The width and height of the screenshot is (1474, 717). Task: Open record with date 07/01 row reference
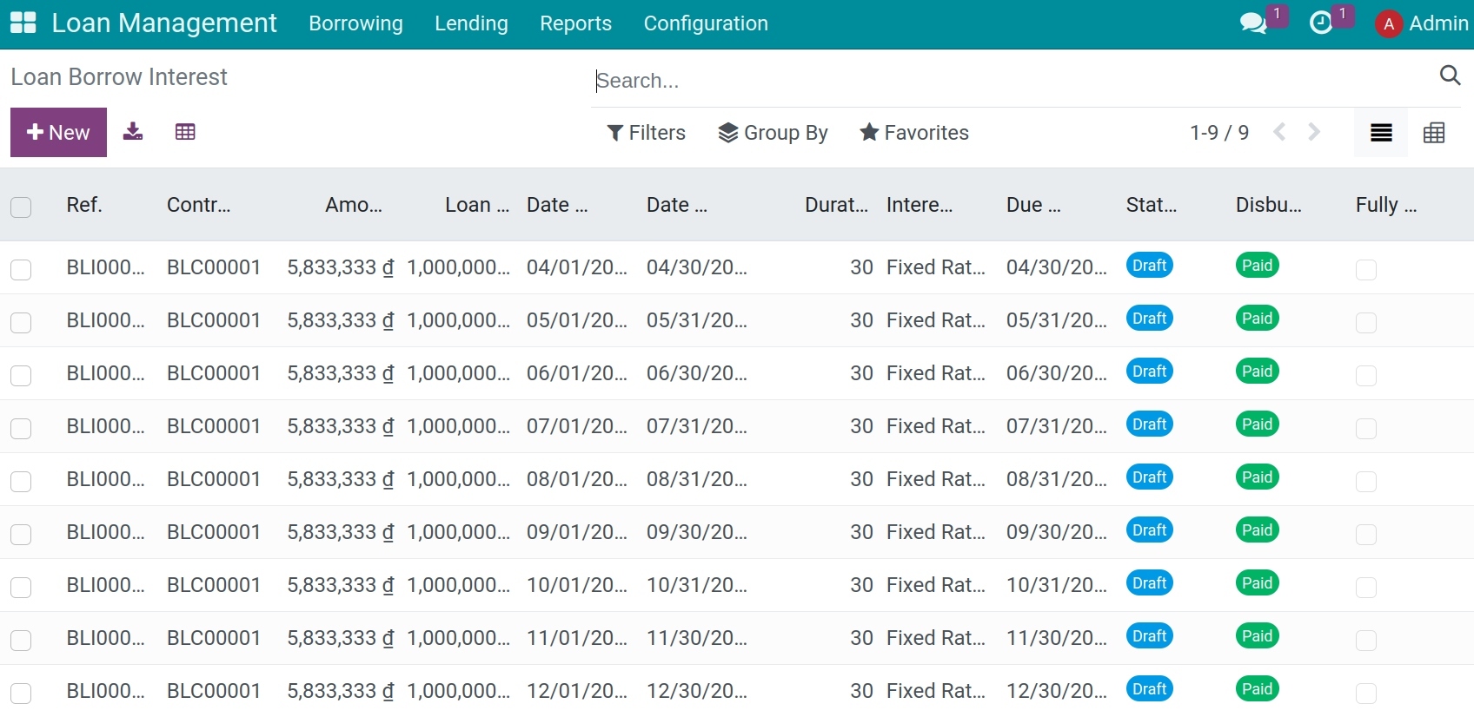[x=105, y=426]
